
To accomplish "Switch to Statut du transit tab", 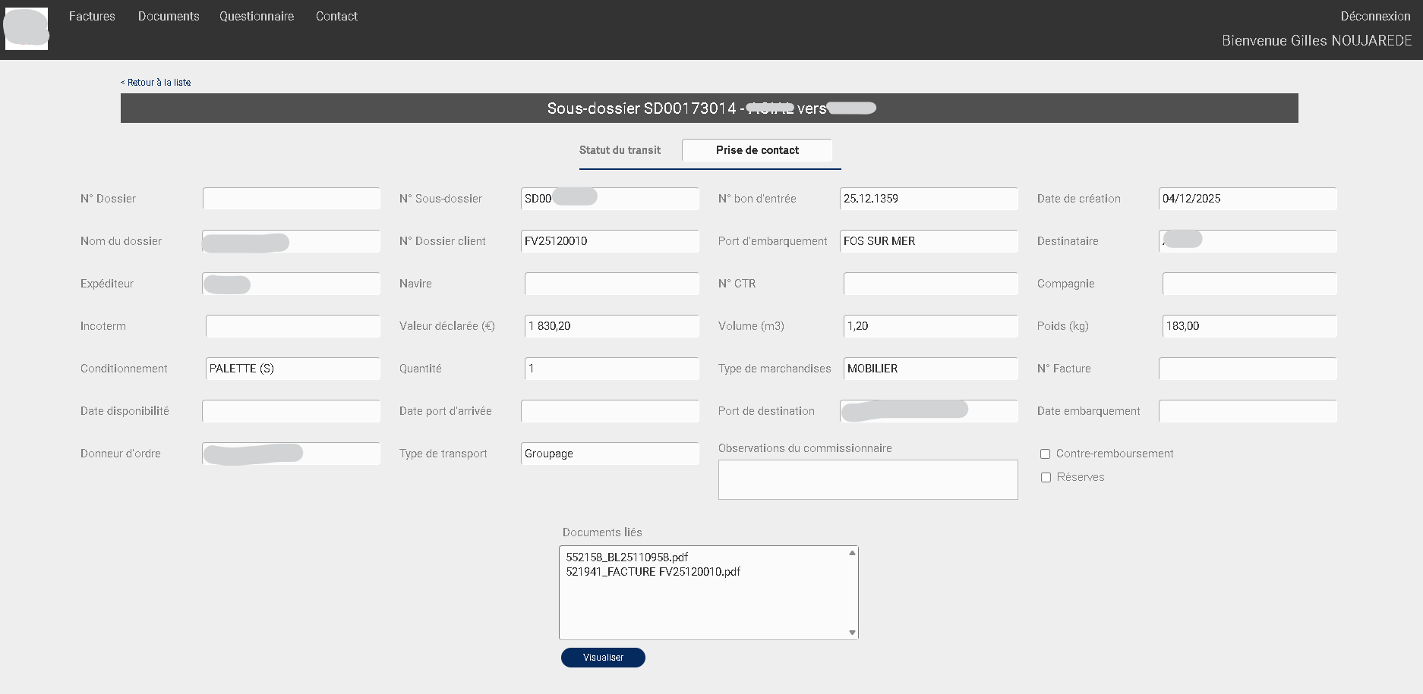I will [620, 150].
